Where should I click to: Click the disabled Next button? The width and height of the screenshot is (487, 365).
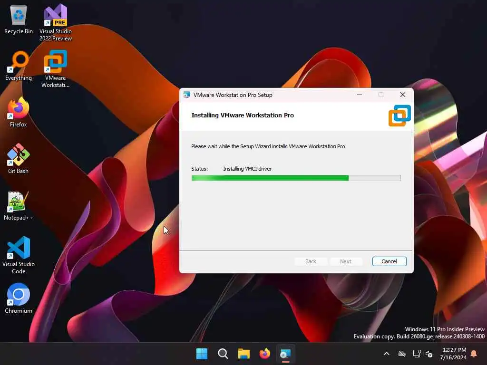(346, 261)
